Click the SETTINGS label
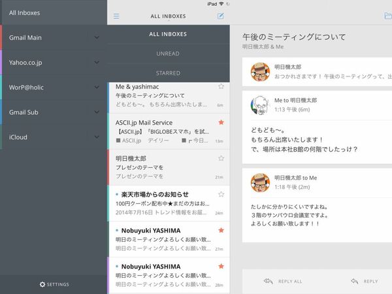 tap(58, 284)
